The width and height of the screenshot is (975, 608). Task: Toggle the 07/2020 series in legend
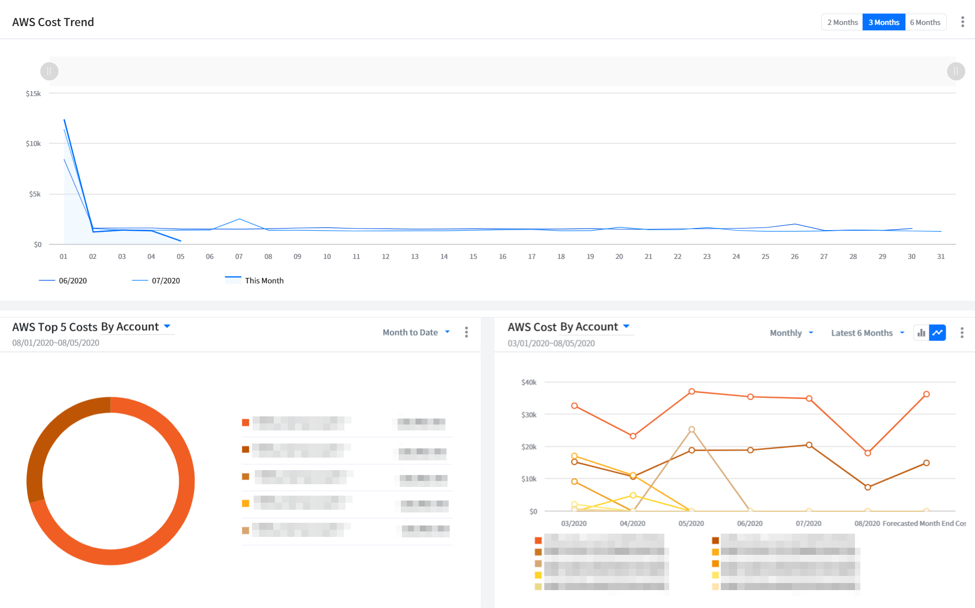tap(156, 281)
